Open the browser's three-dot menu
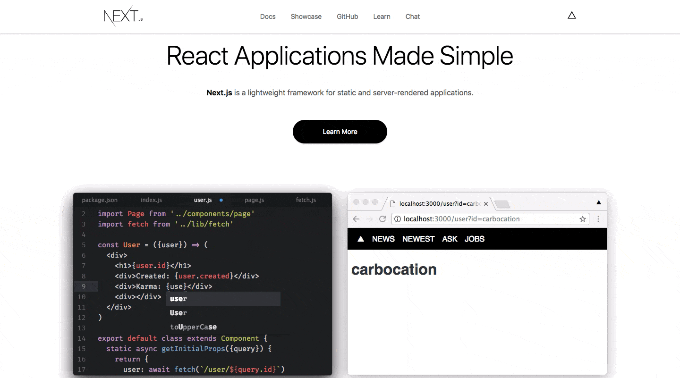The image size is (680, 378). 598,219
